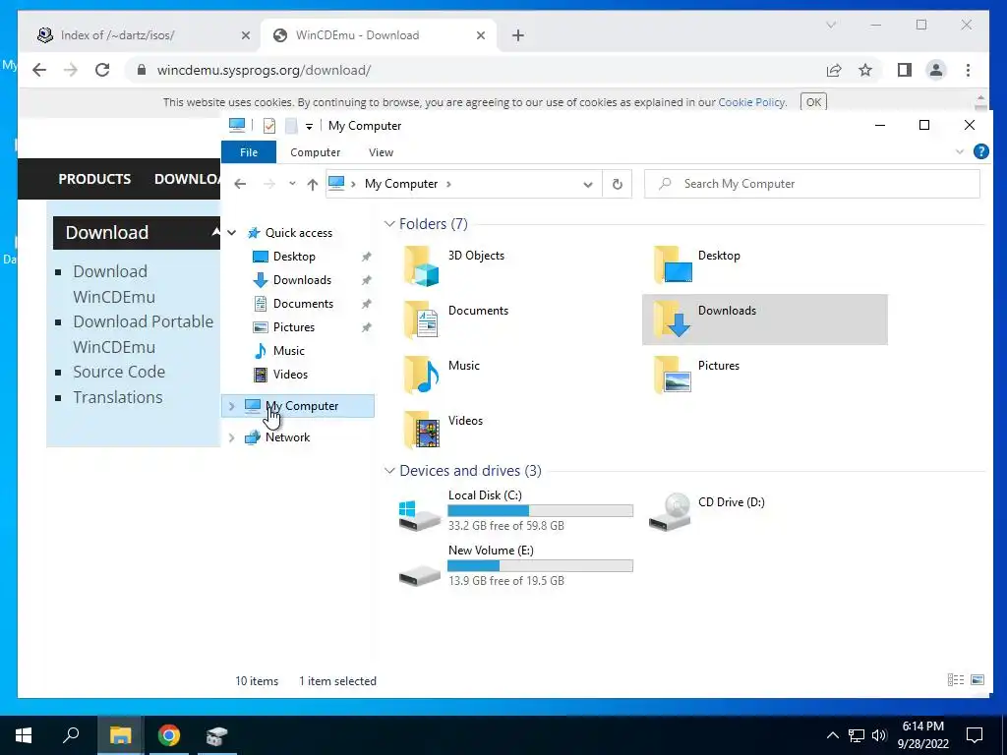Select Documents in Quick access
The height and width of the screenshot is (755, 1007).
click(x=303, y=305)
